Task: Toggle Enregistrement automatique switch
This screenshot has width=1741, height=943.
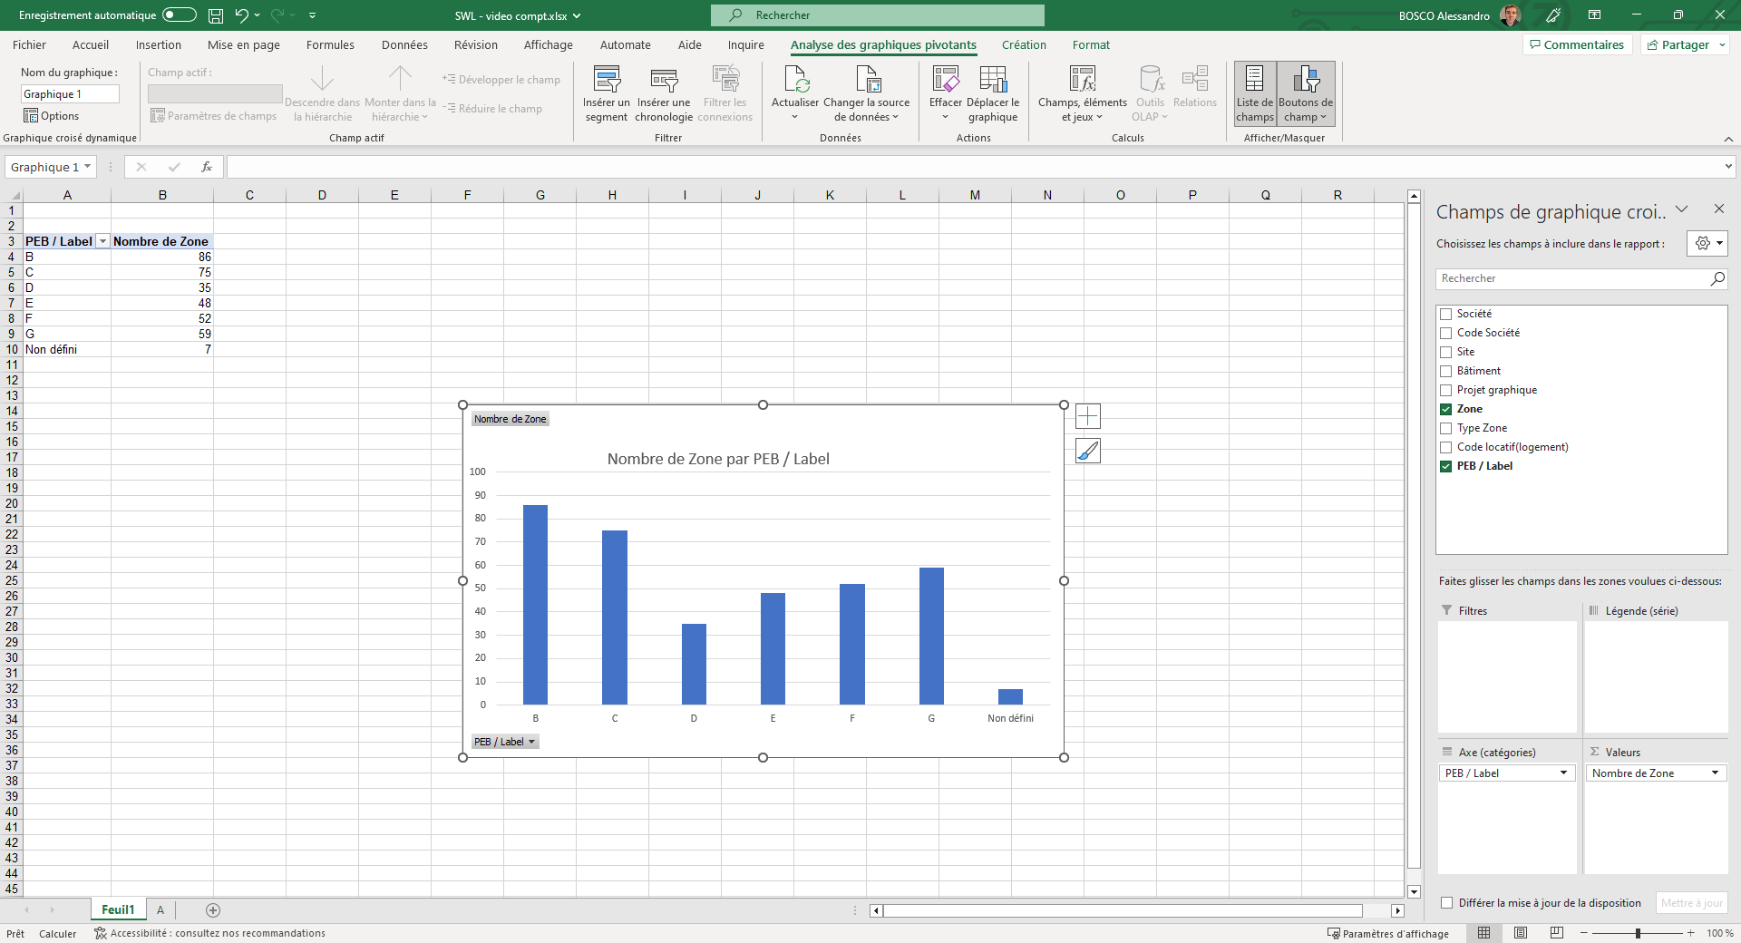Action: 180,15
